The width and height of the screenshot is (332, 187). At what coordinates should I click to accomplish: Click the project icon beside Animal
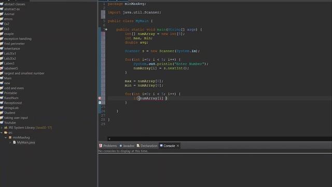coord(2,14)
